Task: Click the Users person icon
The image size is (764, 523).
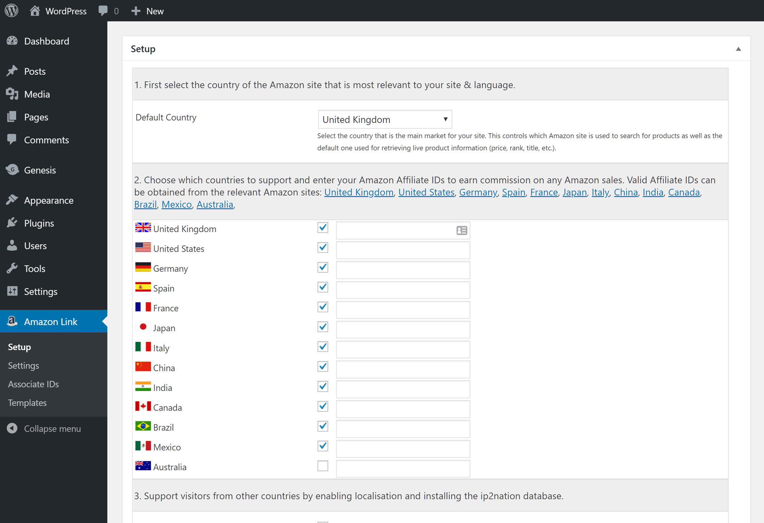Action: (12, 245)
